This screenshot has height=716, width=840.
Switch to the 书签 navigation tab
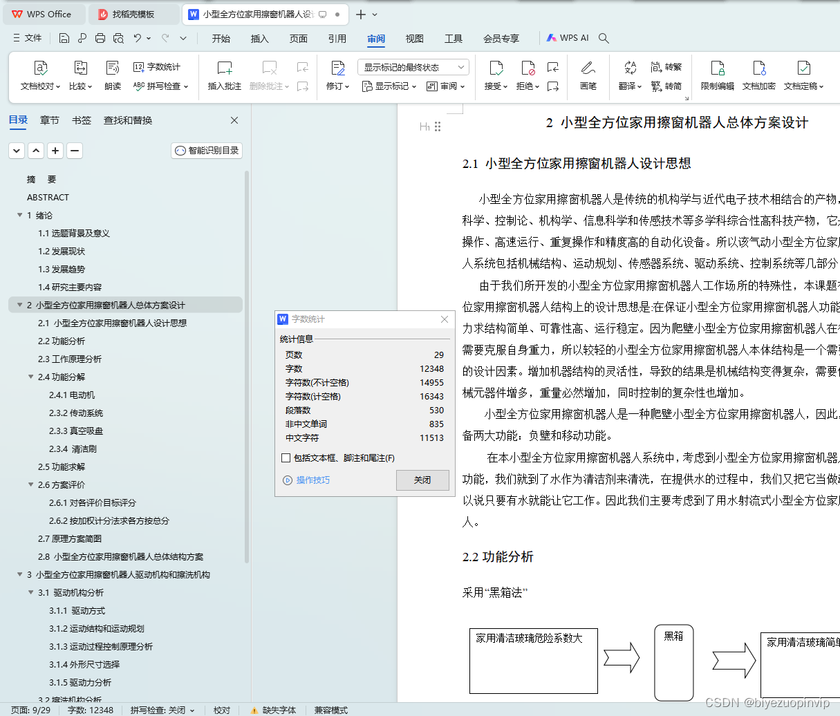[82, 120]
